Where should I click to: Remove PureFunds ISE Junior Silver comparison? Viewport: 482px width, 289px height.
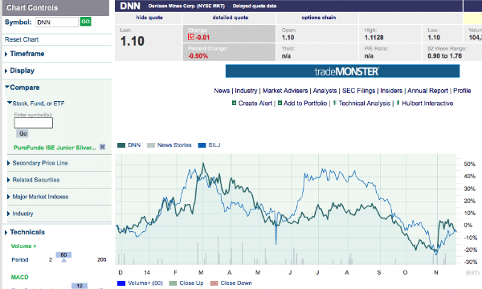tap(102, 147)
